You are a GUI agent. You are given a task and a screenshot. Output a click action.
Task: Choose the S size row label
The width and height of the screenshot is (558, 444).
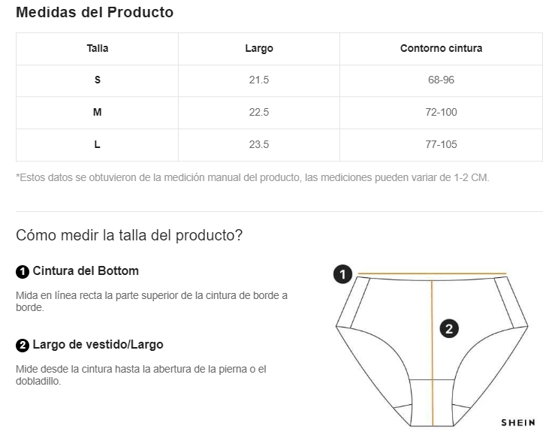98,80
